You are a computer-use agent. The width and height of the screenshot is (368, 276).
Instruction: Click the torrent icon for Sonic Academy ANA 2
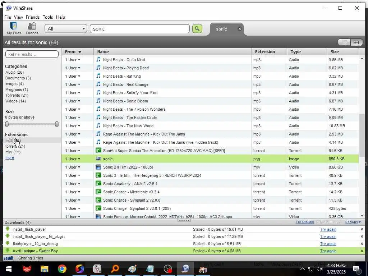[98, 184]
